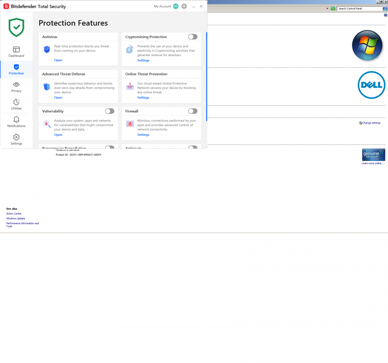Toggle the Antispam switch
This screenshot has height=363, width=388.
193,147
